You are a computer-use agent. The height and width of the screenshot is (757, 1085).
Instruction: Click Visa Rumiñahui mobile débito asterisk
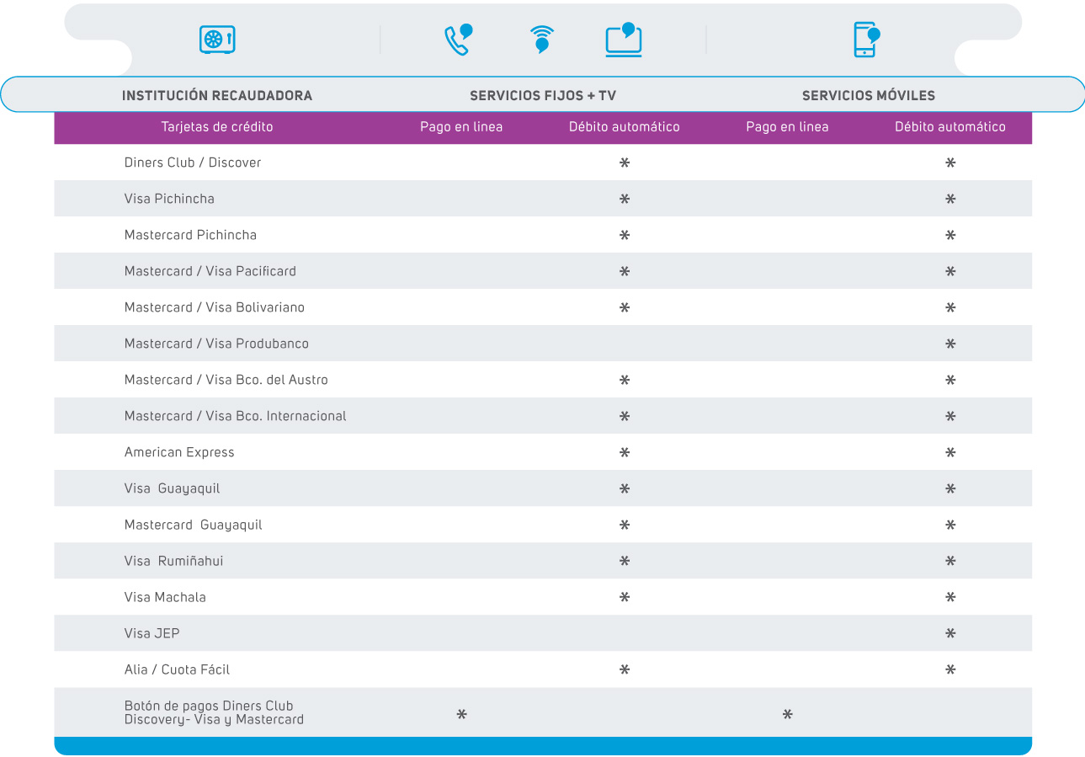(950, 562)
